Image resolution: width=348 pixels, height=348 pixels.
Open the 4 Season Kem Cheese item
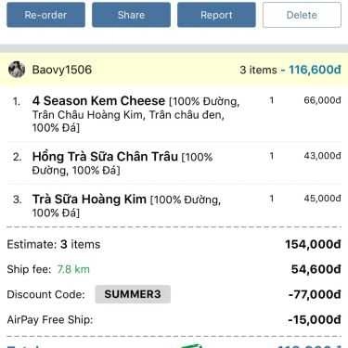click(x=98, y=101)
